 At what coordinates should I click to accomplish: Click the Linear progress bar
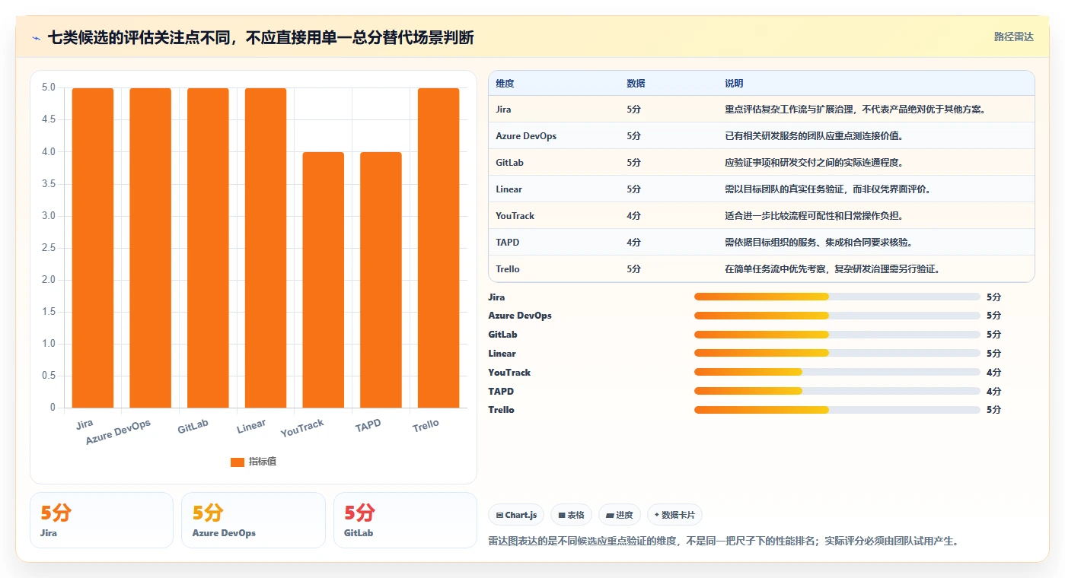(837, 353)
